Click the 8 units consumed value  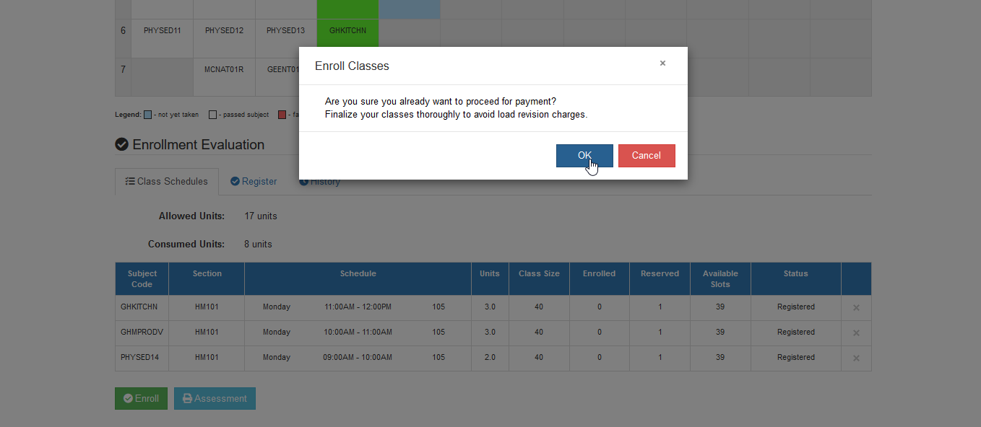pos(258,244)
